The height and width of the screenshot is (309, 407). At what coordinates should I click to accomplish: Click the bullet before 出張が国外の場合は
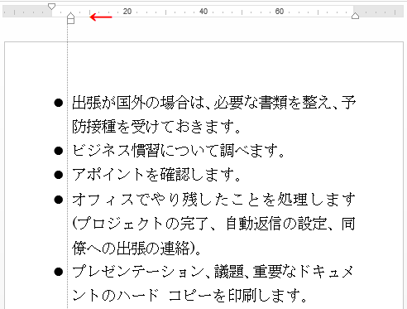59,103
